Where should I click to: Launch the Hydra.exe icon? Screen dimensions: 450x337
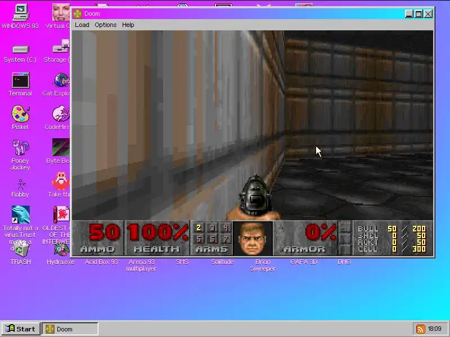[x=61, y=250]
